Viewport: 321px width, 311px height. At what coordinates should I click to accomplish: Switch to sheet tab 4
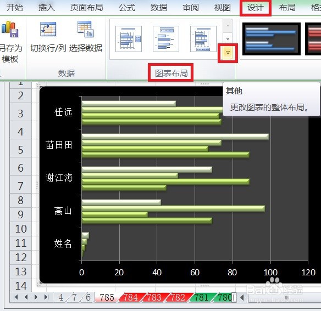coord(60,297)
